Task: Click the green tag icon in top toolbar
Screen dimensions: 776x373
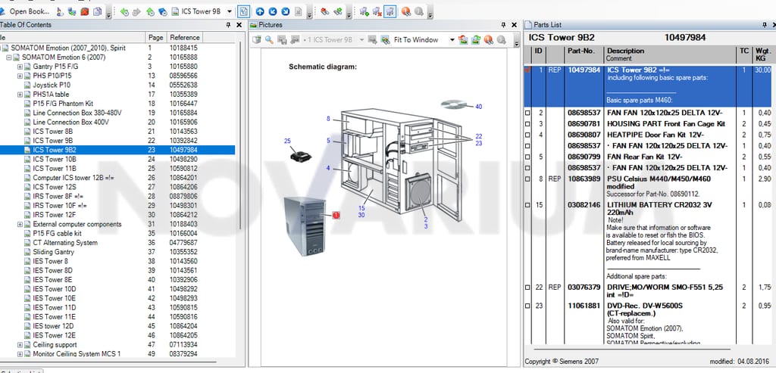Action: 338,11
